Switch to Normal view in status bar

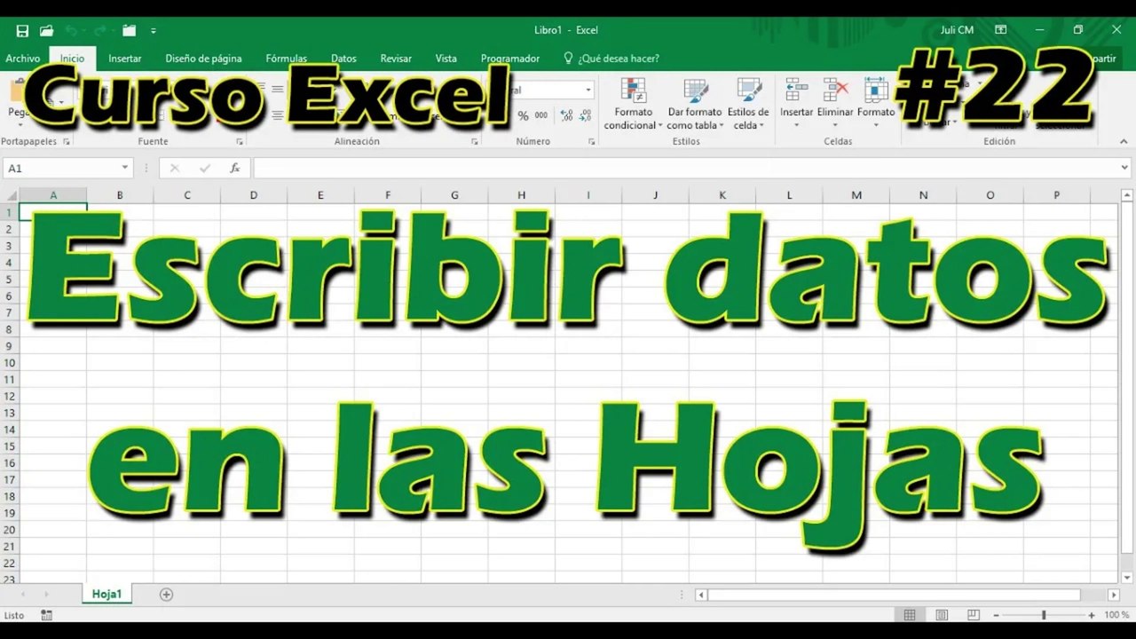tap(910, 615)
